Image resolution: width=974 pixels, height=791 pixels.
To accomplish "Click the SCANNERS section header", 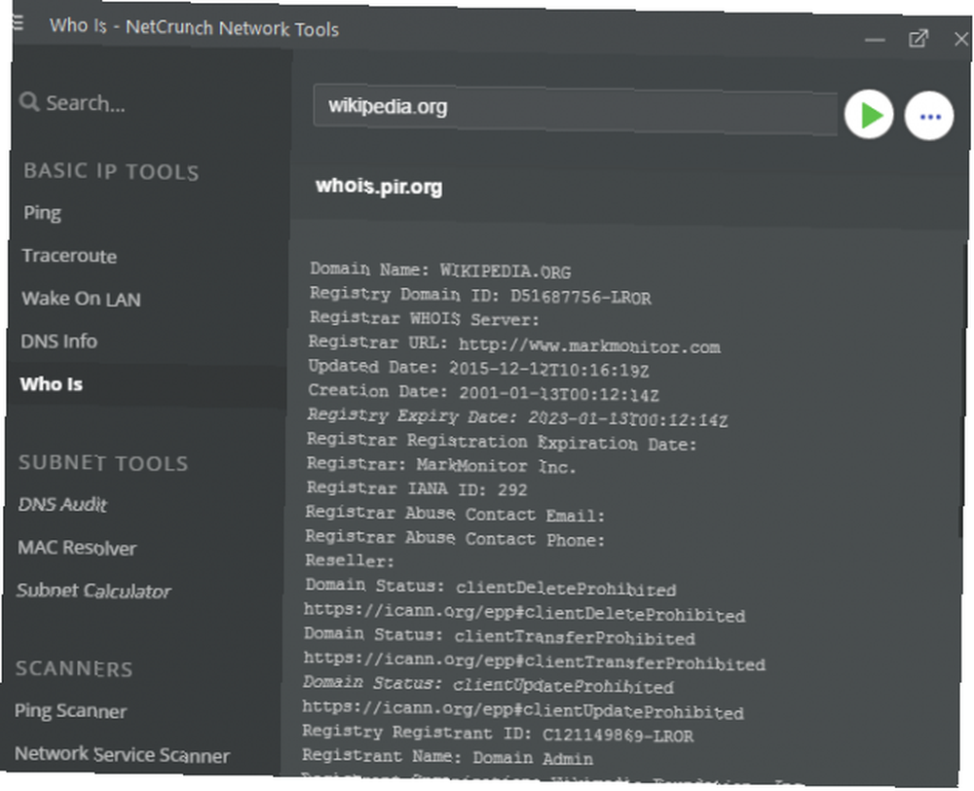I will pos(74,668).
